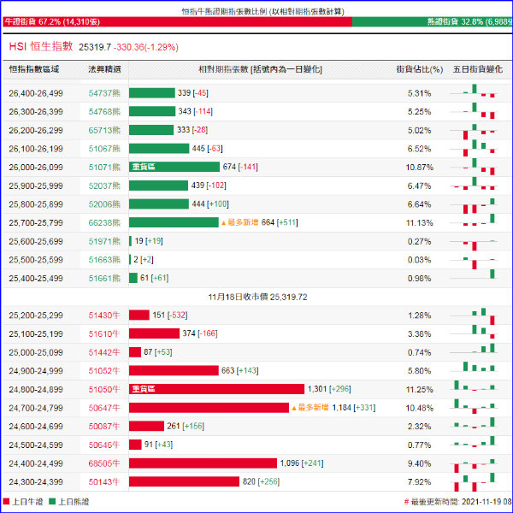Click the HSI 恒生指數 title

click(x=39, y=45)
